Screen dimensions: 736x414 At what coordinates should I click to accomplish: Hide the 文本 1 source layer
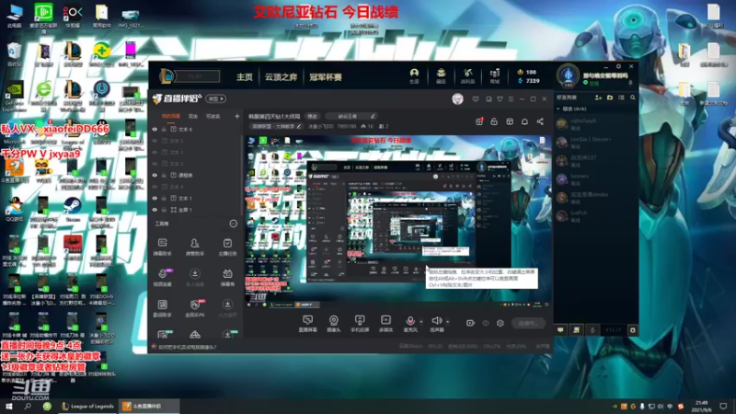tap(155, 198)
